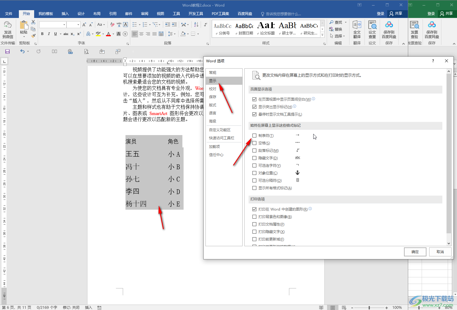
Task: Expand the bullet list dropdown arrow
Action: point(139,25)
